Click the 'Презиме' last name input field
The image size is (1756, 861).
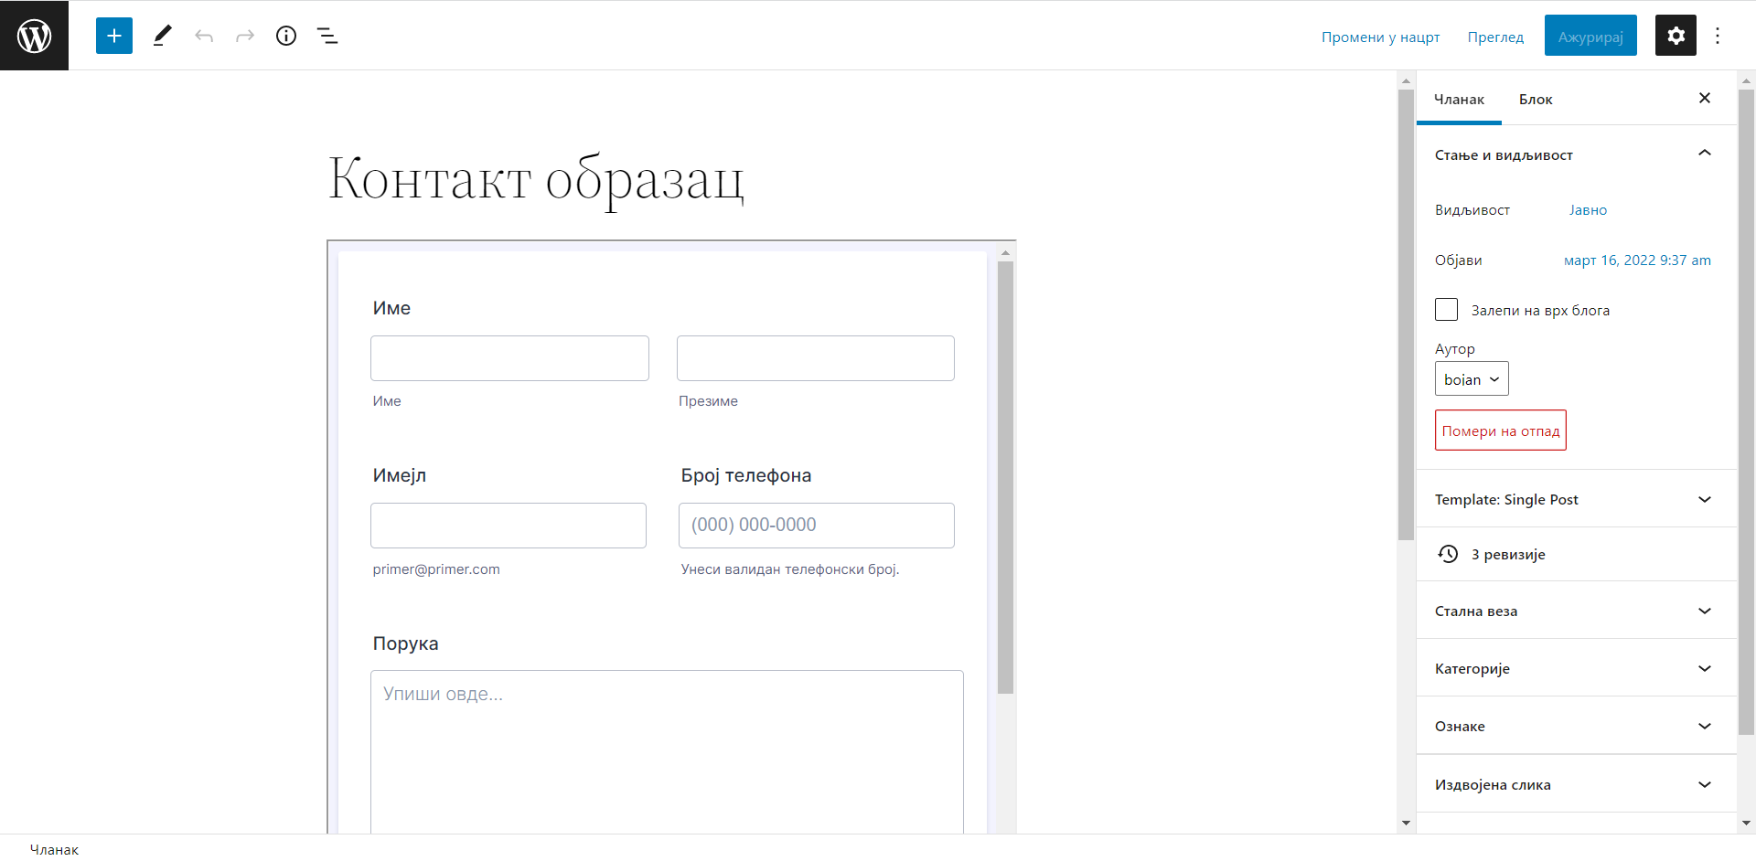click(x=816, y=358)
